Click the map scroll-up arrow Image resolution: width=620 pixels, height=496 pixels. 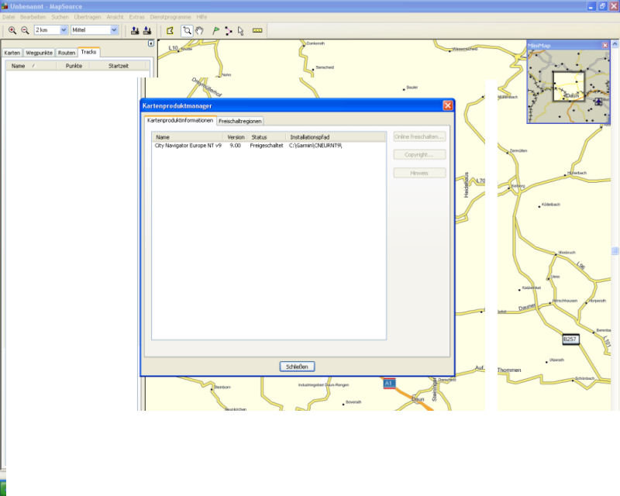pos(615,43)
